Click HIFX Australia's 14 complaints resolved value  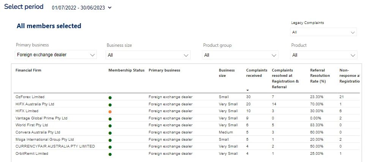click(x=274, y=104)
